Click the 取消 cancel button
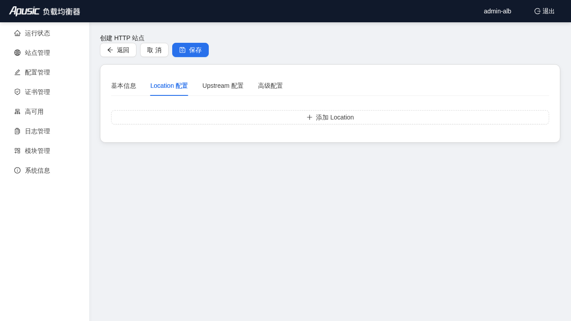 click(x=154, y=50)
